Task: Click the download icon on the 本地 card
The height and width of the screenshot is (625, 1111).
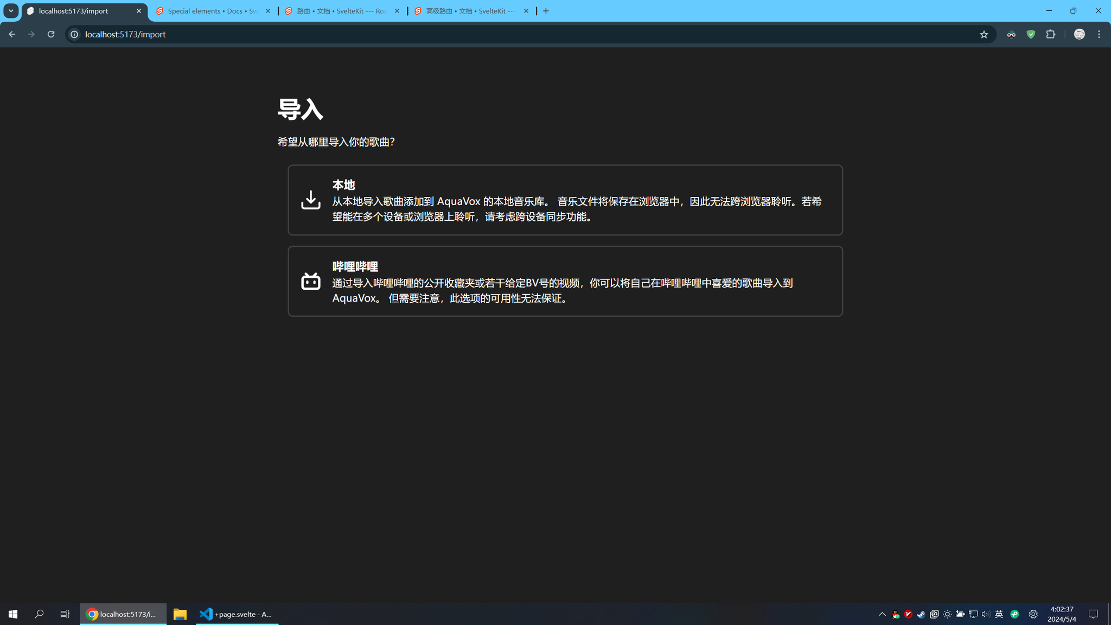Action: point(311,200)
